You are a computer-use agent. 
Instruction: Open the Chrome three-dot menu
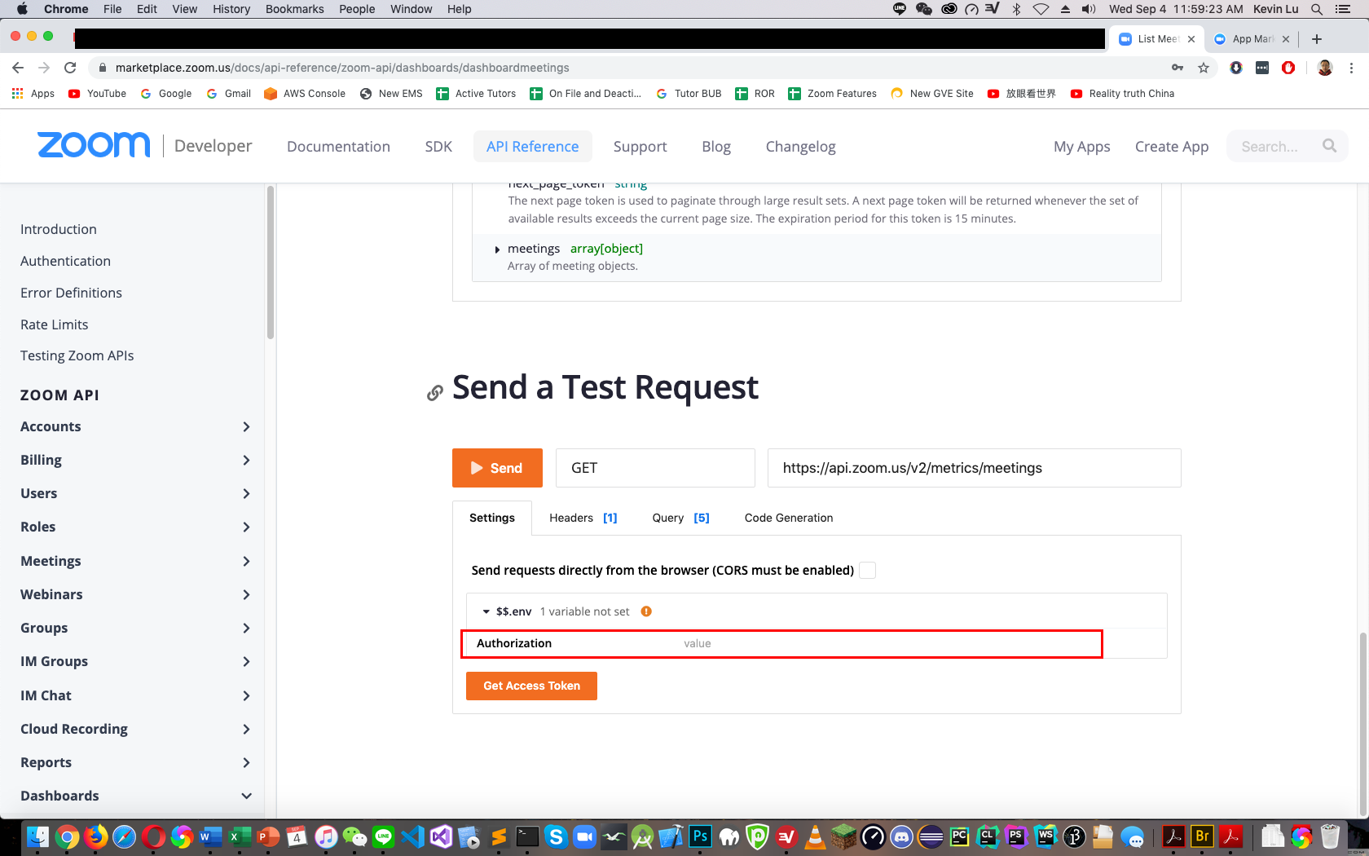tap(1351, 68)
